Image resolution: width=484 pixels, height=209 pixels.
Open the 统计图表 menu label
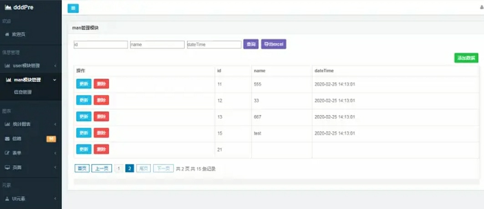click(21, 124)
